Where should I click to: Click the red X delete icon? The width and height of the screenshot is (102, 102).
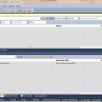point(51,57)
